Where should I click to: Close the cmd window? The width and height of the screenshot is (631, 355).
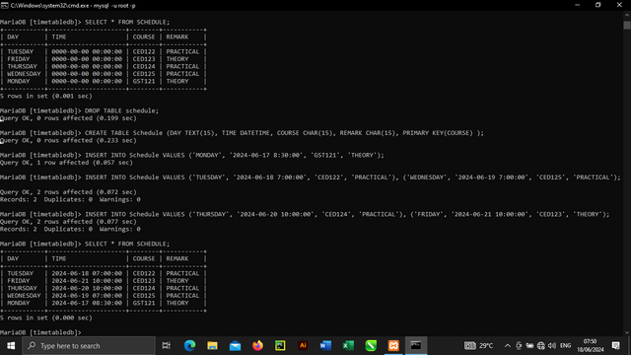click(619, 5)
